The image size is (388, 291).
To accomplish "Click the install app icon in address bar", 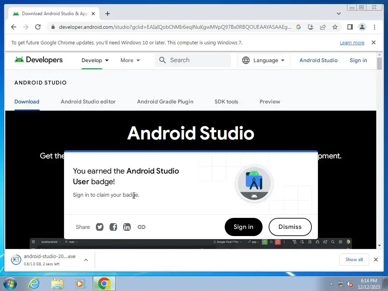I will coord(311,27).
